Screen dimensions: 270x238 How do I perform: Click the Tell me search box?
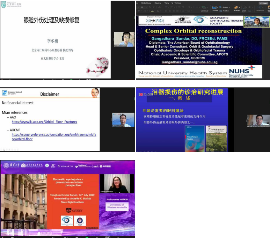tap(177, 3)
